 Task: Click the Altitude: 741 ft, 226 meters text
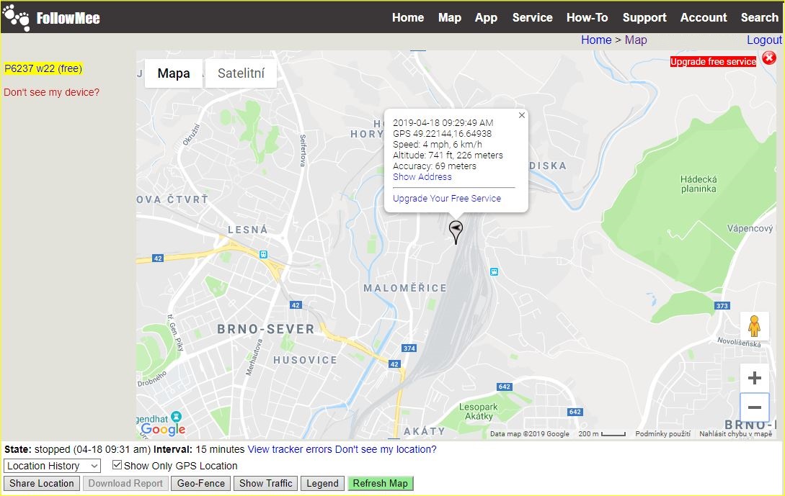448,155
